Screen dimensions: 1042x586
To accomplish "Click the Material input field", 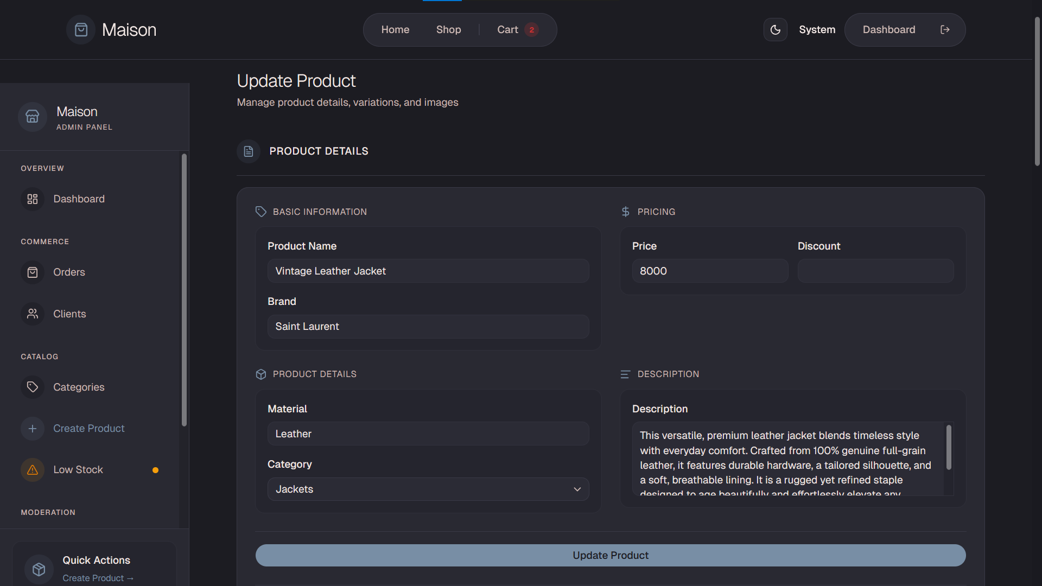I will (428, 434).
